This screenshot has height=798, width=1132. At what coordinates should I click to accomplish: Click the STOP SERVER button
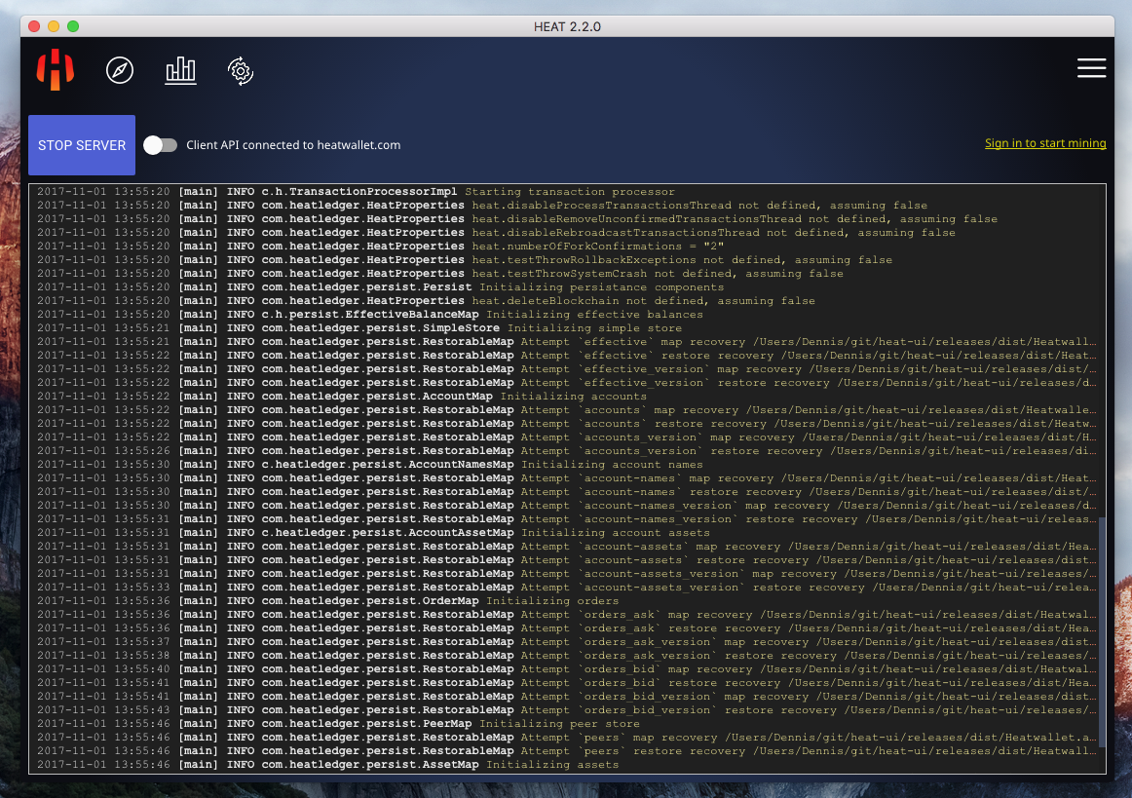[82, 145]
